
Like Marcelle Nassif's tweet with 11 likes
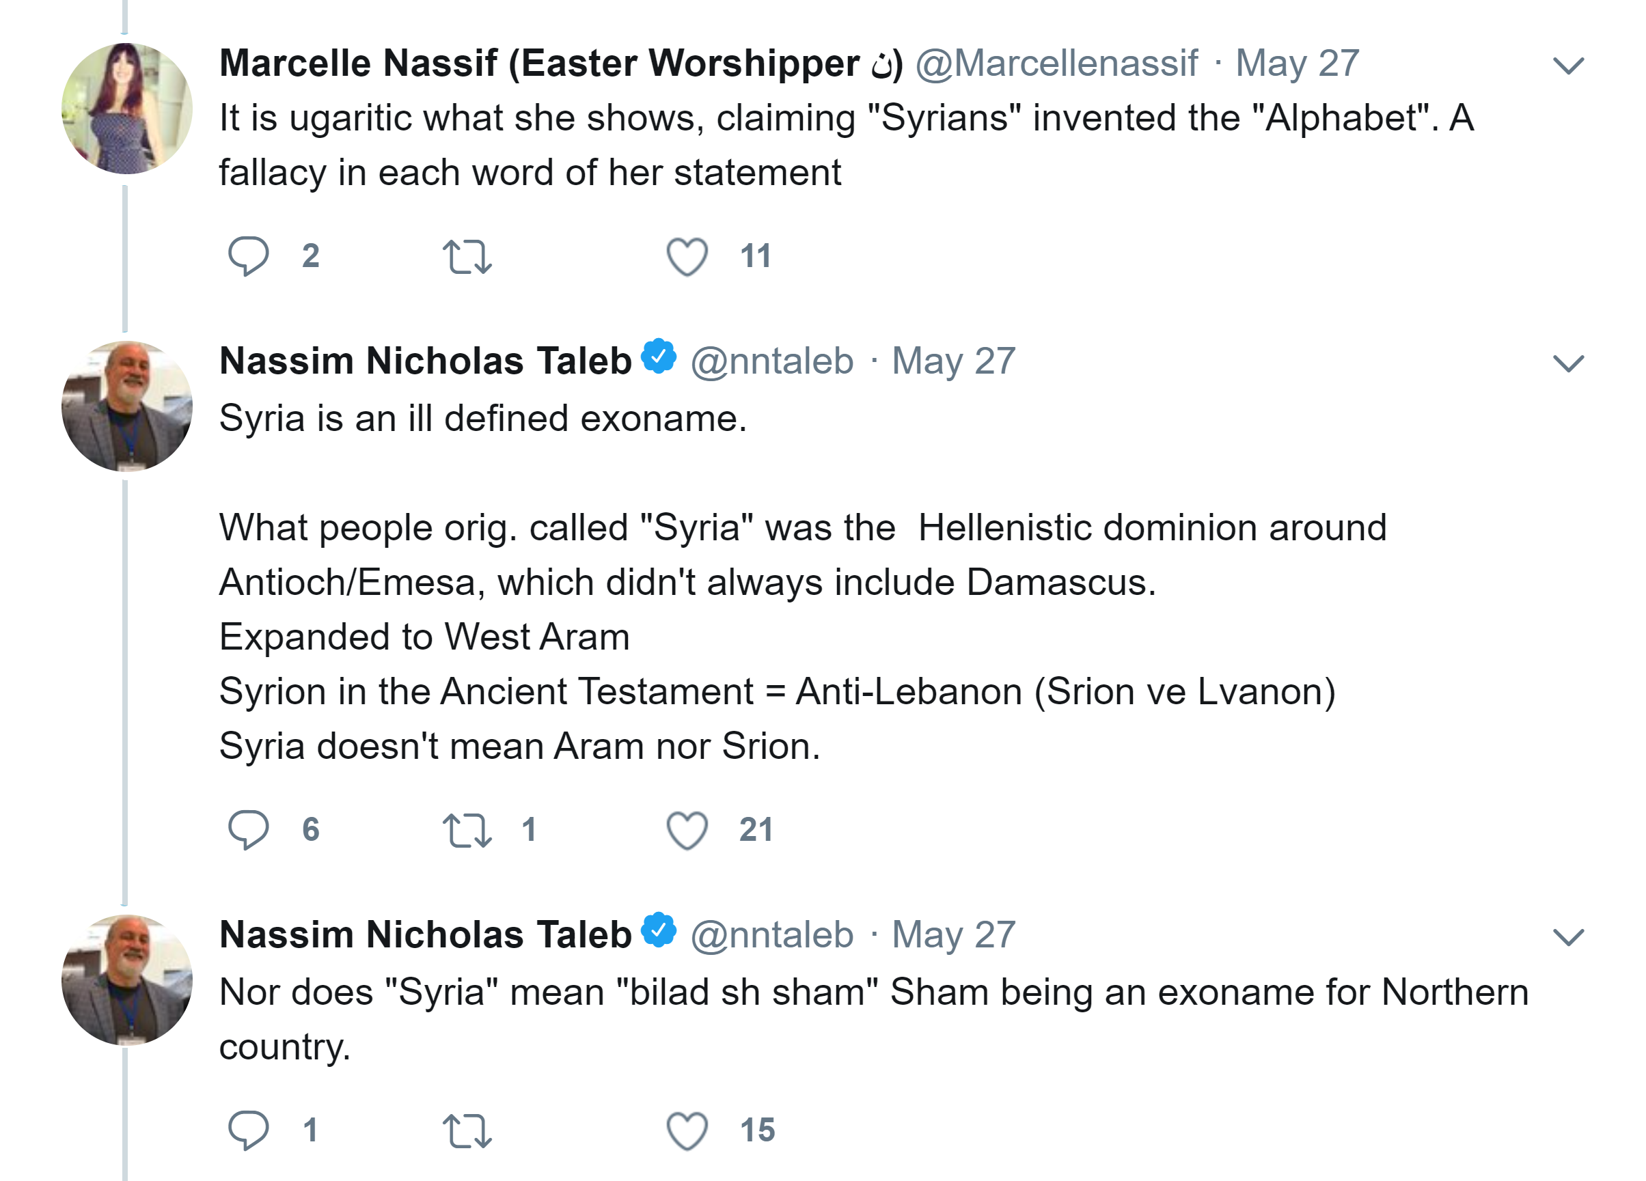pyautogui.click(x=687, y=257)
